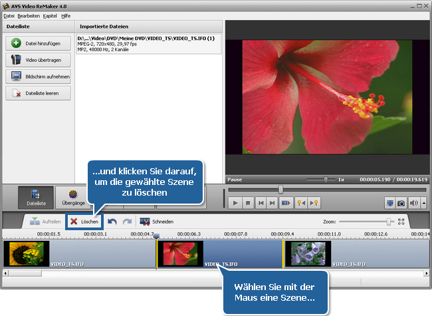Click the redo arrow icon
432x316 pixels.
click(127, 221)
